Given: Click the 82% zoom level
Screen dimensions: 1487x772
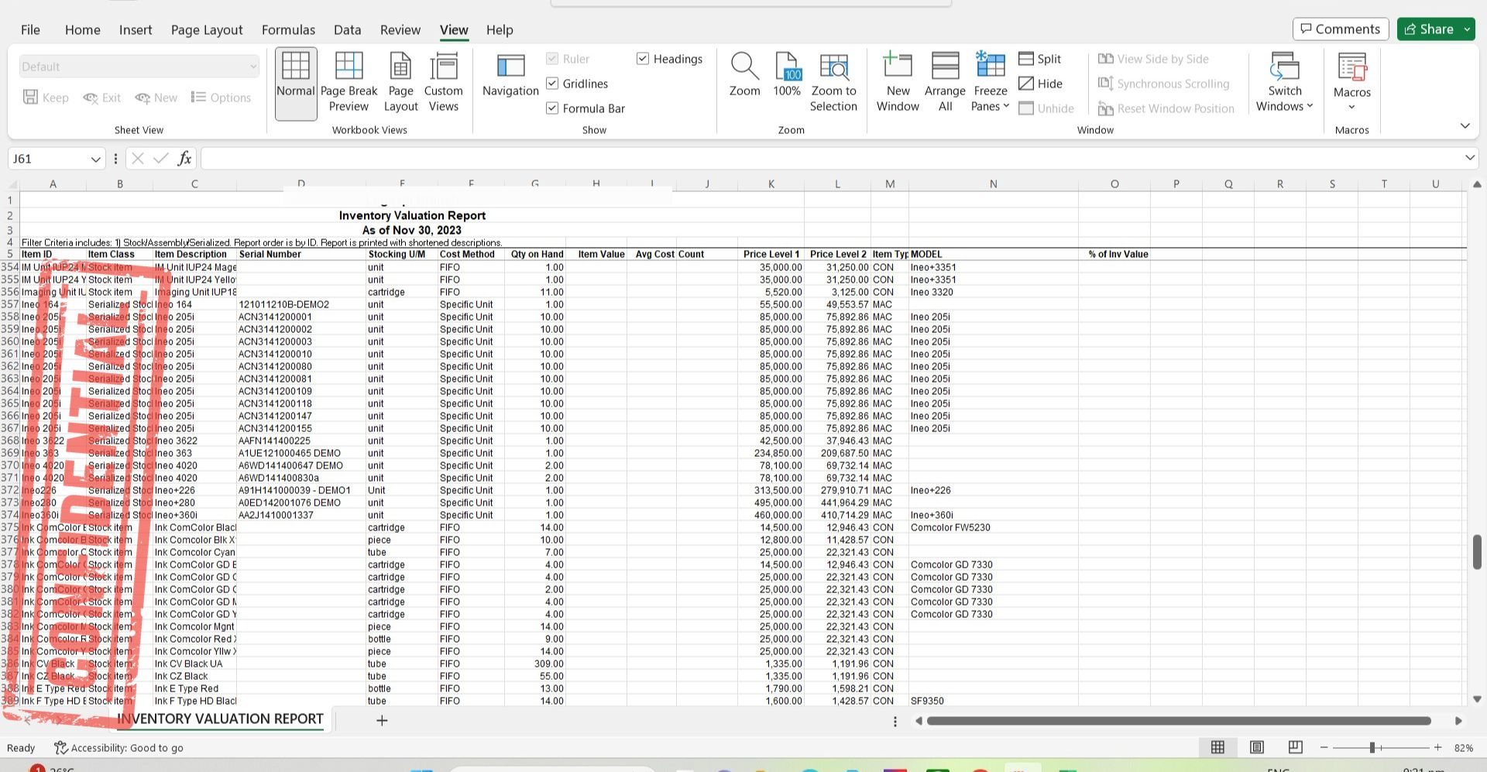Looking at the screenshot, I should pyautogui.click(x=1463, y=748).
